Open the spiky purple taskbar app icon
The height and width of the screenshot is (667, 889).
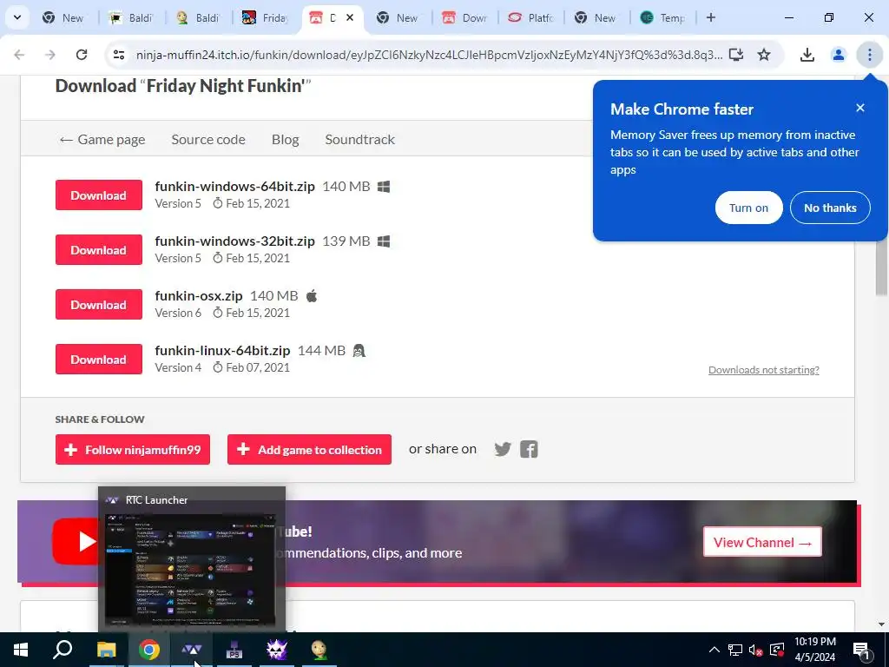[x=277, y=650]
